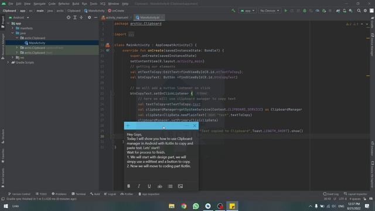Expand Gradle Scripts node

tap(8, 62)
